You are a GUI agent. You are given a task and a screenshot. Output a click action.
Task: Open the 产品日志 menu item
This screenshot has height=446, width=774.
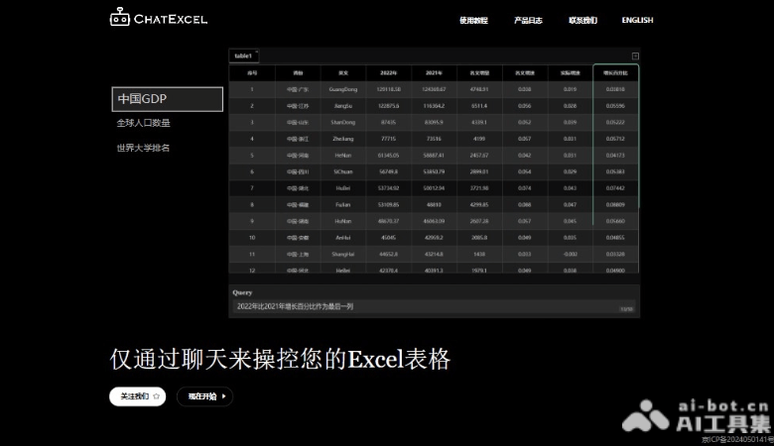(528, 20)
